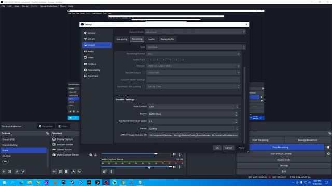Screen dimensions: 332x186
Task: Click the Custom Muxer Settings field
Action: click(193, 80)
